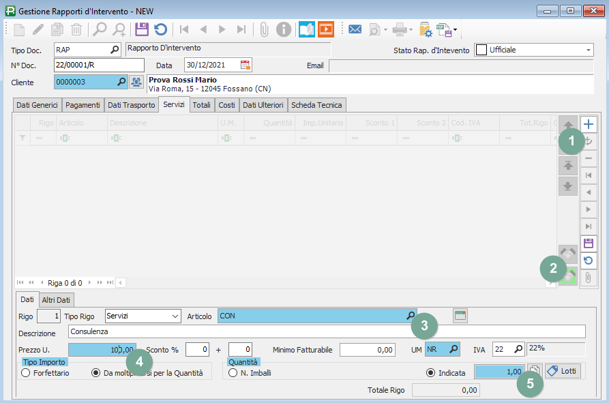This screenshot has width=609, height=403.
Task: Click the white Stato color swatch box
Action: [x=481, y=50]
